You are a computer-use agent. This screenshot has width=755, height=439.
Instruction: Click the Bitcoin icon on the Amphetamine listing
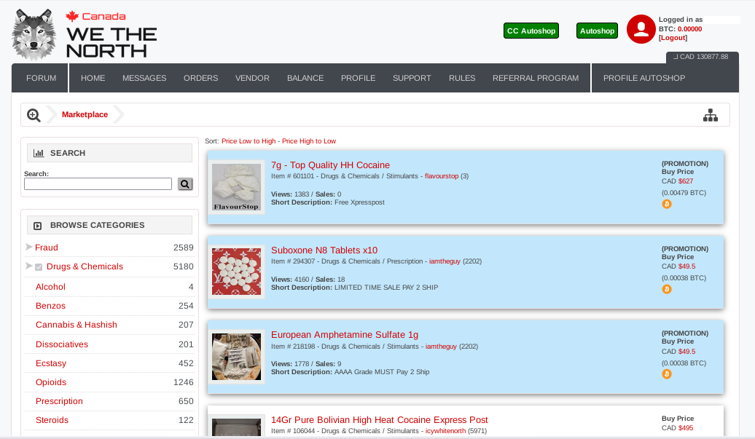[x=666, y=374]
